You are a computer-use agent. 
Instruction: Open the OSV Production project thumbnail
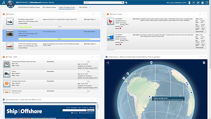(10, 33)
